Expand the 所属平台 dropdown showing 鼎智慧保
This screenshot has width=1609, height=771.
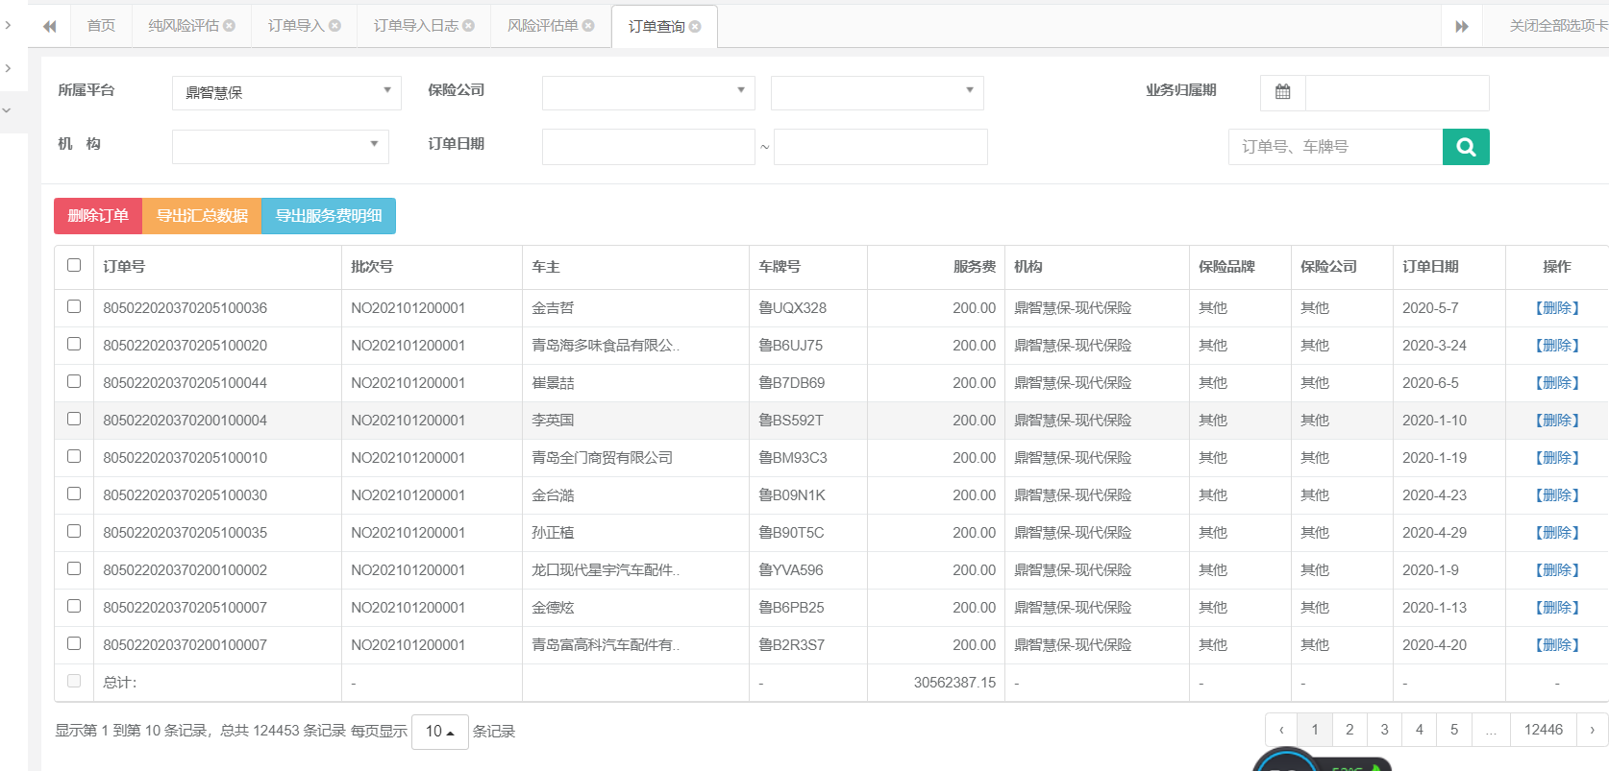click(286, 92)
